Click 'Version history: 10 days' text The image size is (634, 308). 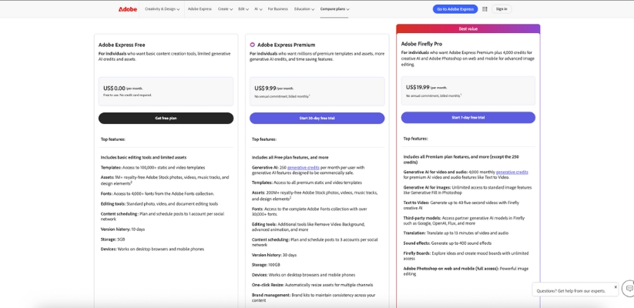[x=122, y=229]
